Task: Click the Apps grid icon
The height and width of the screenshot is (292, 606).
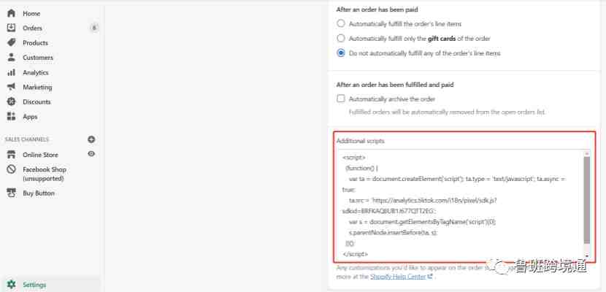Action: click(11, 116)
